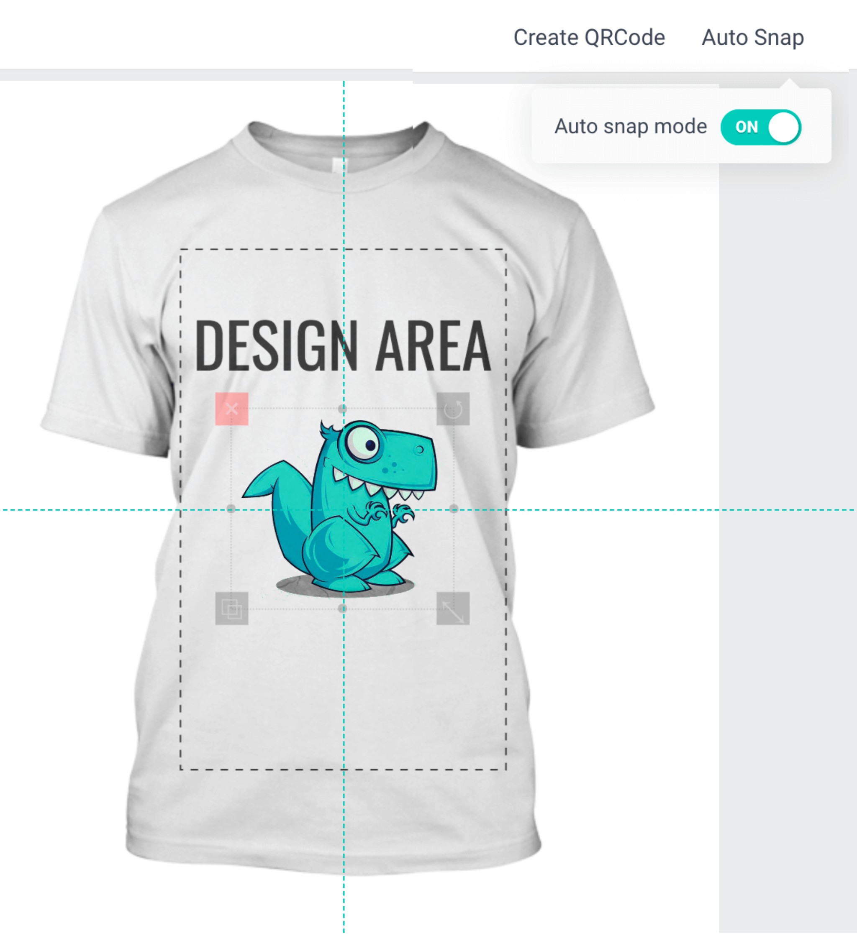Click the DESIGN AREA text
The height and width of the screenshot is (936, 857).
pos(342,346)
